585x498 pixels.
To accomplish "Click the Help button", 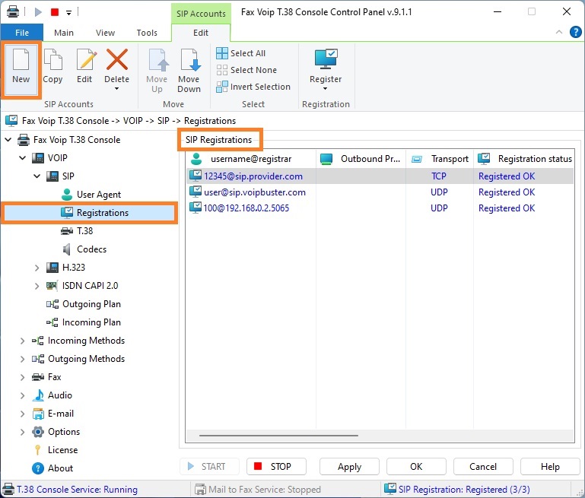I will click(x=550, y=467).
